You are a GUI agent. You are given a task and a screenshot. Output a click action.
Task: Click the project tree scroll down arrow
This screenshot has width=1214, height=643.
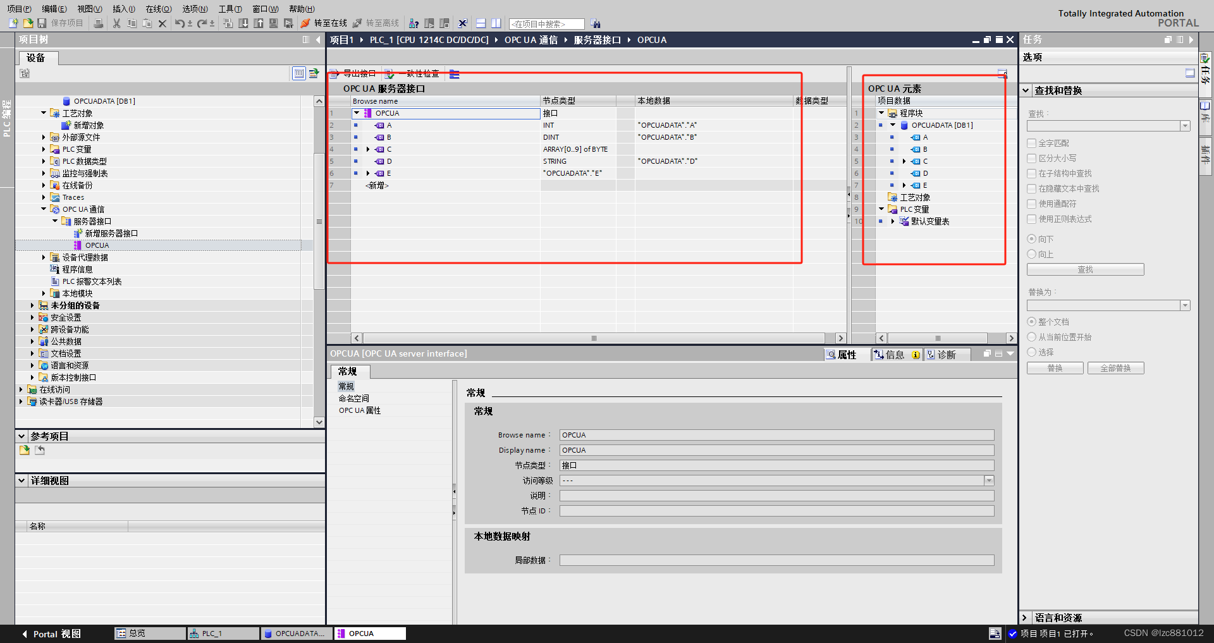[x=319, y=422]
